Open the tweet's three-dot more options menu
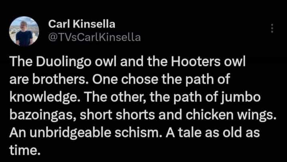Image resolution: width=287 pixels, height=162 pixels. point(272,28)
